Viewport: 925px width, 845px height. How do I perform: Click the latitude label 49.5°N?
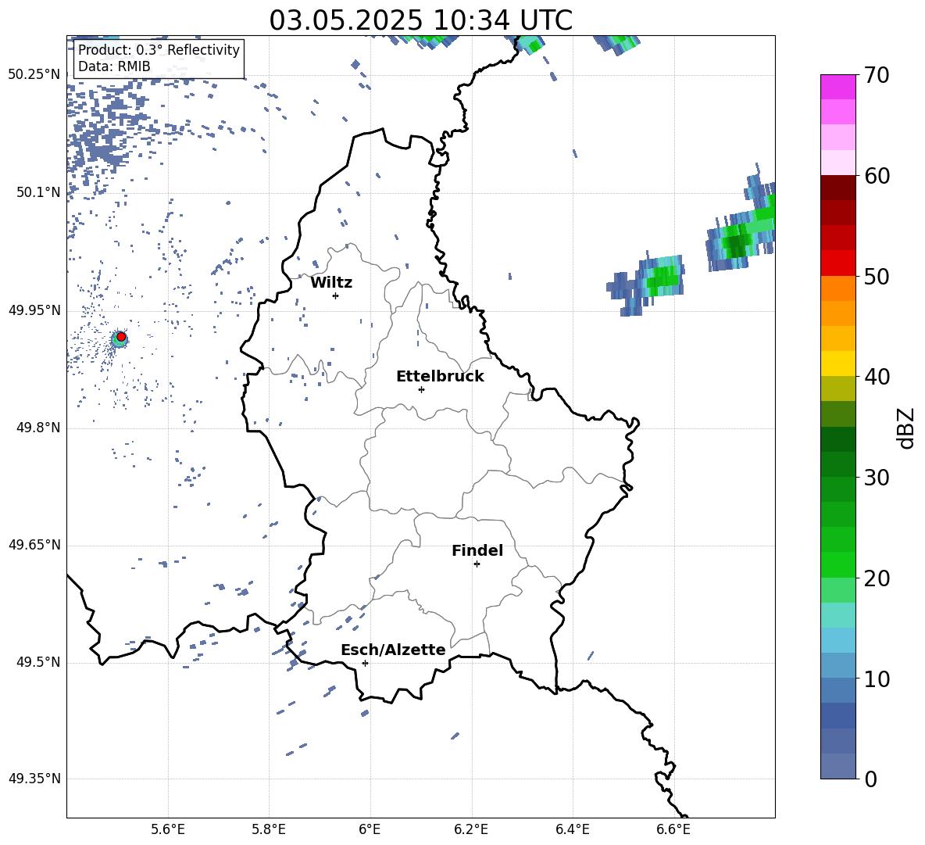pos(39,662)
